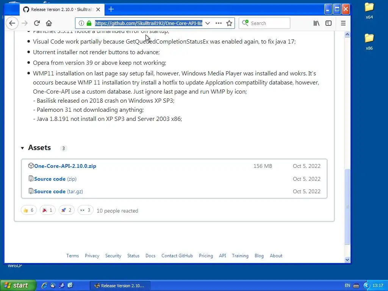The image size is (388, 291).
Task: Open the Security footer link
Action: [113, 256]
